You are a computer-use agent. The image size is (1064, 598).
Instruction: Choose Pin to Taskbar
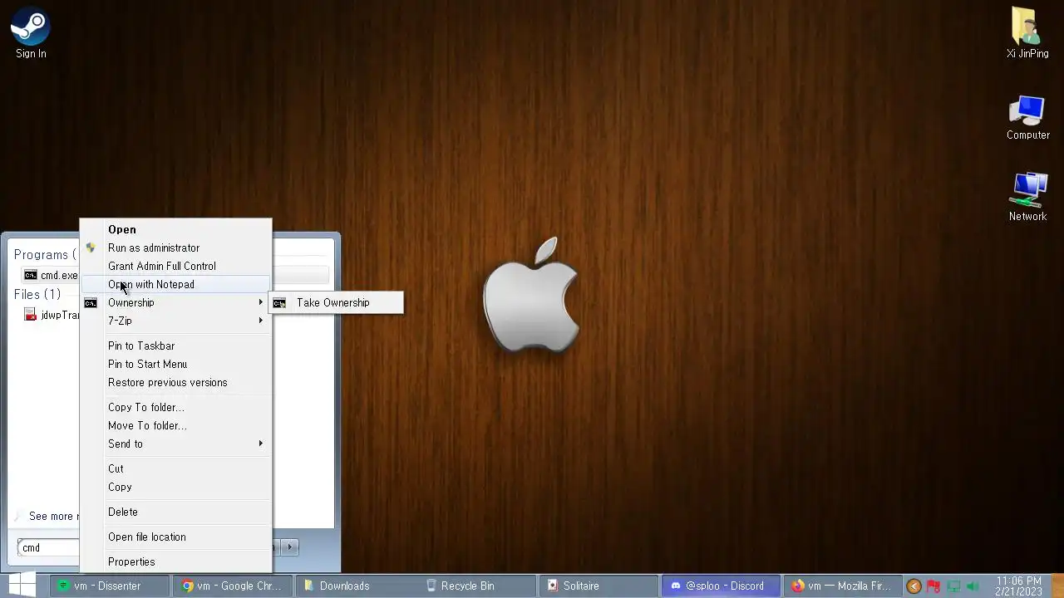(x=175, y=346)
